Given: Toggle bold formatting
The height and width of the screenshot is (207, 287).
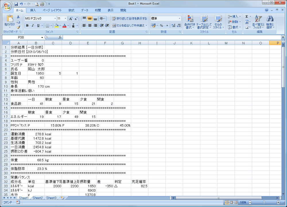Looking at the screenshot, I should [x=27, y=26].
